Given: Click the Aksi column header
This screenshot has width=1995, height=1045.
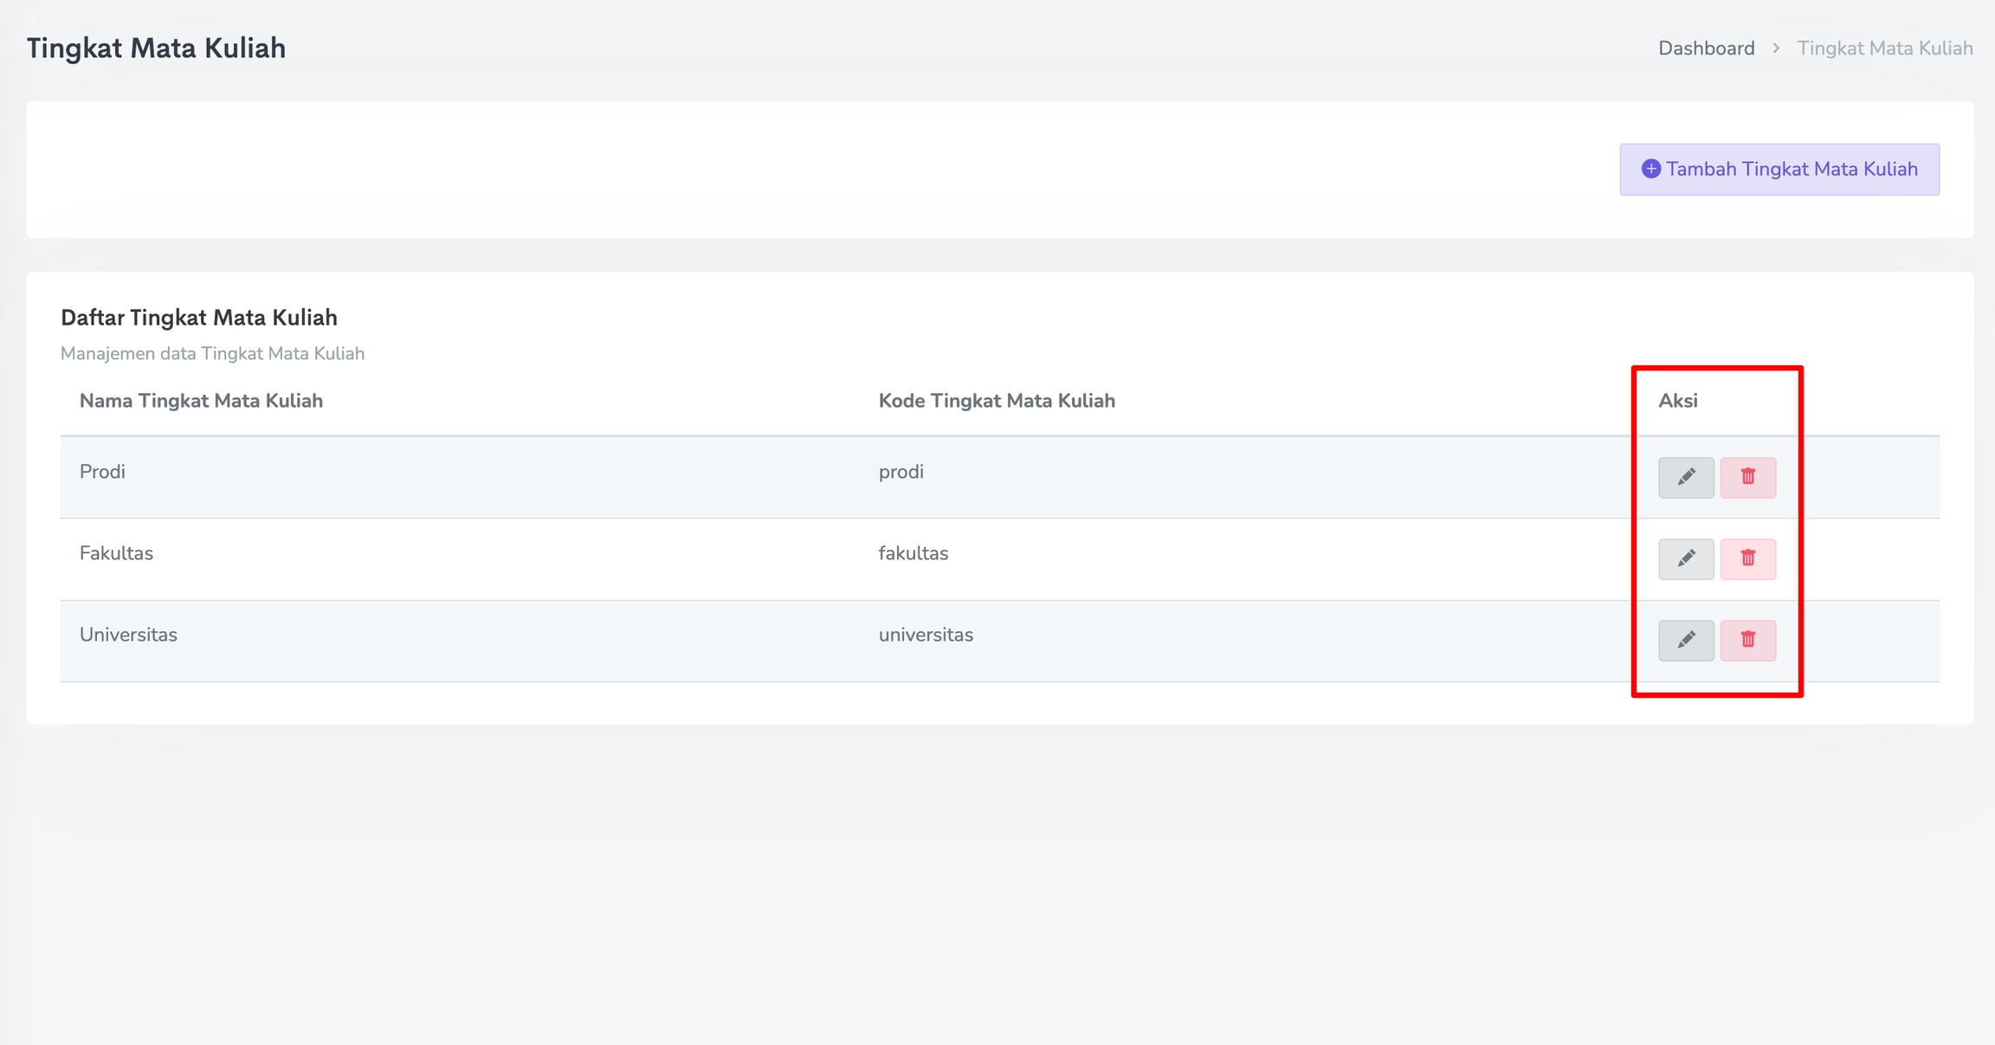Looking at the screenshot, I should coord(1677,401).
